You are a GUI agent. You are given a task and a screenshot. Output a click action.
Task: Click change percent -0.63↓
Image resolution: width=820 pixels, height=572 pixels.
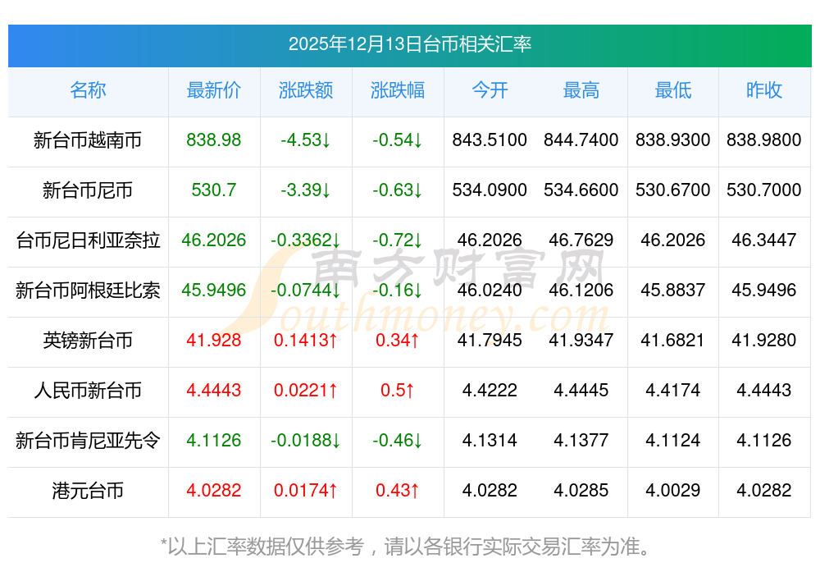coord(398,190)
